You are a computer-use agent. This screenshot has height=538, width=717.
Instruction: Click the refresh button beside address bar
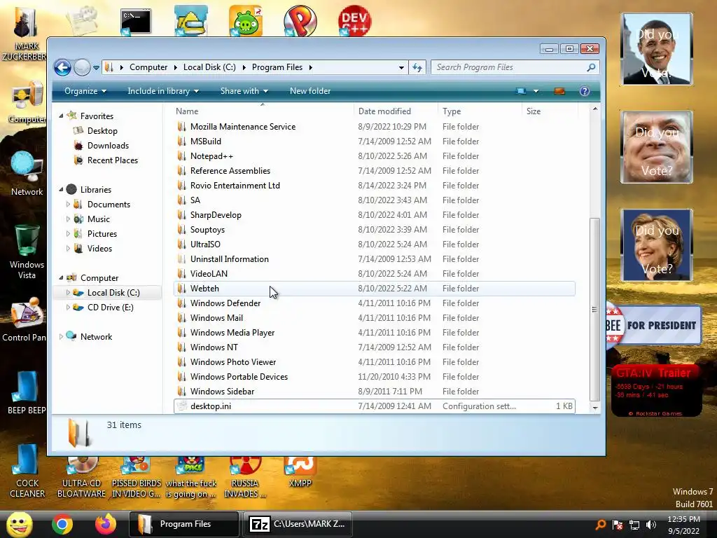[417, 68]
